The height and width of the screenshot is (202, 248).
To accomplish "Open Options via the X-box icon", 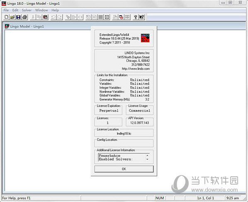I will [107, 17].
